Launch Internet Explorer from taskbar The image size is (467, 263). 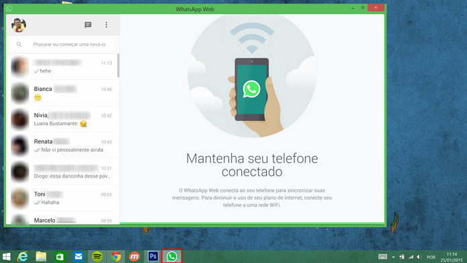click(x=23, y=256)
